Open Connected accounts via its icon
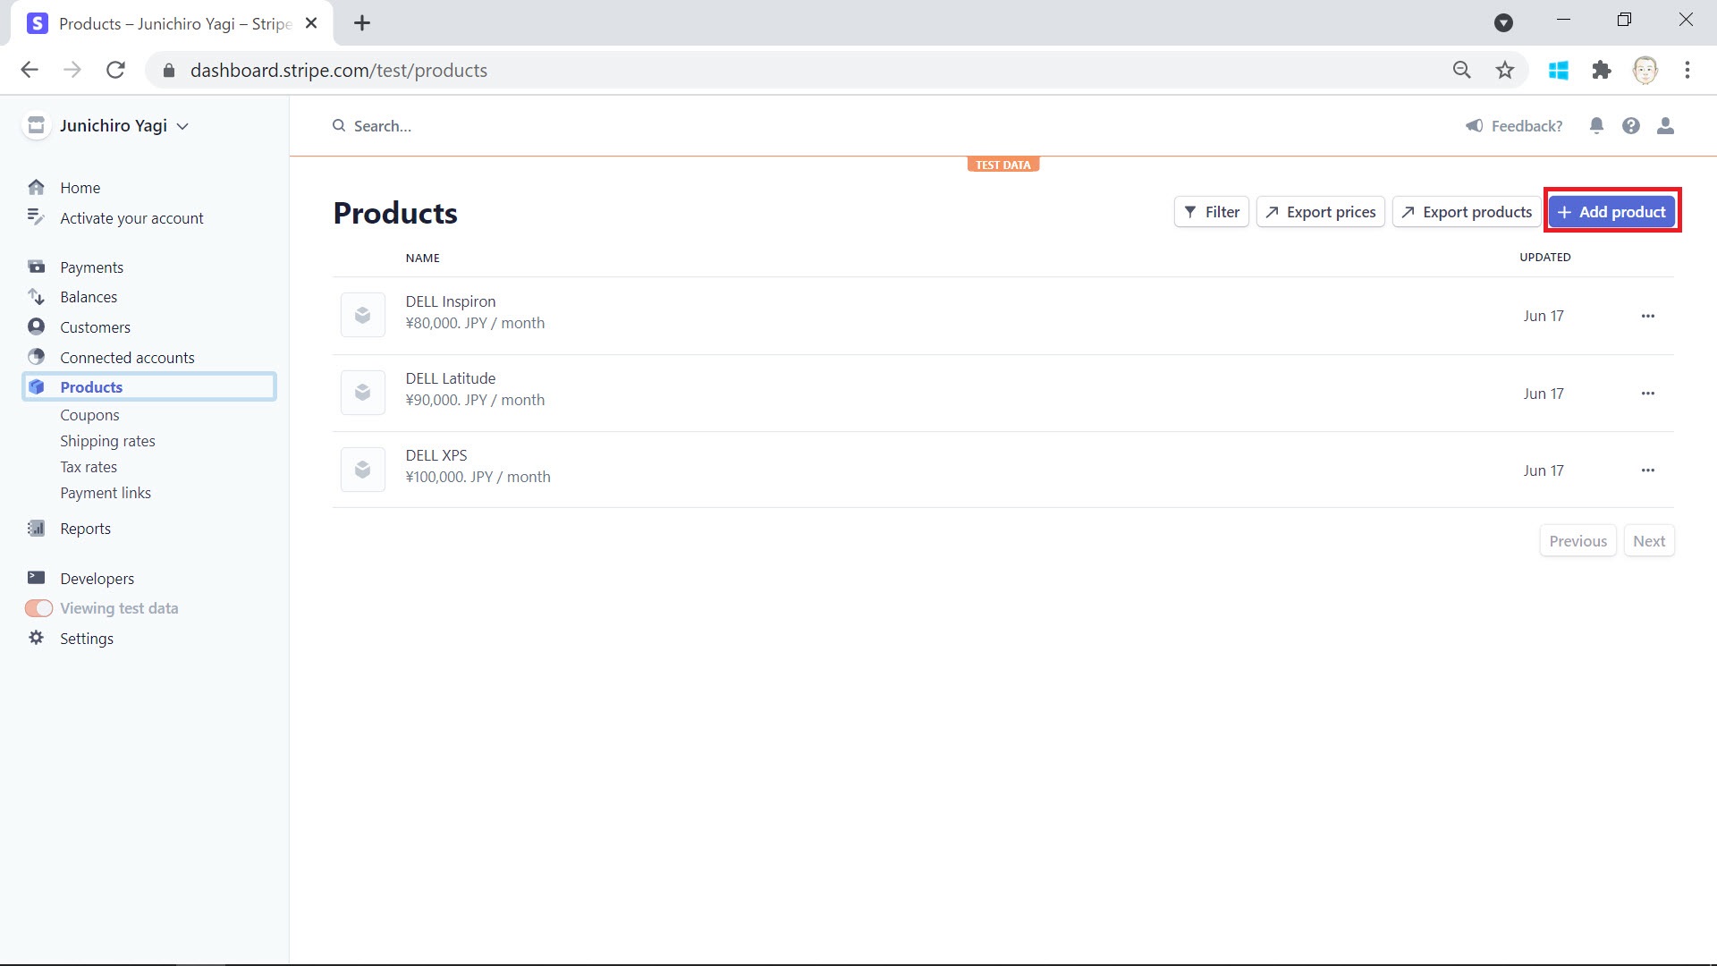 pos(36,356)
